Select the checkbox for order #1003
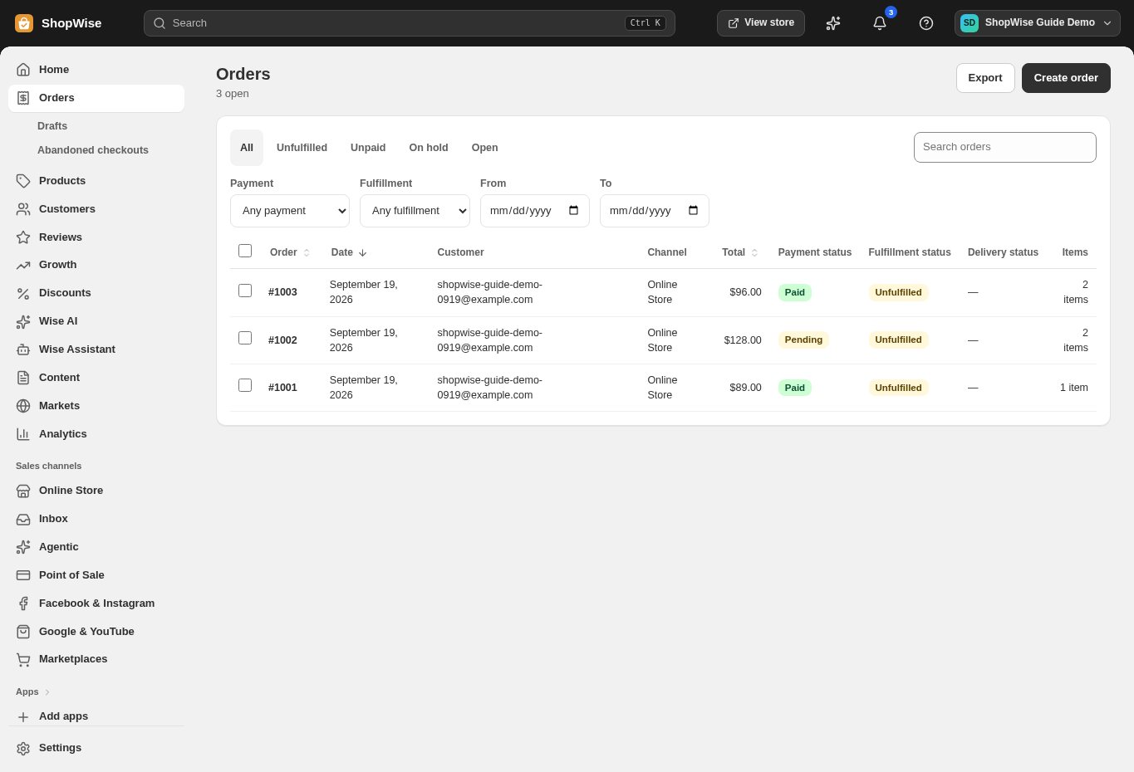Viewport: 1134px width, 772px height. (x=245, y=291)
